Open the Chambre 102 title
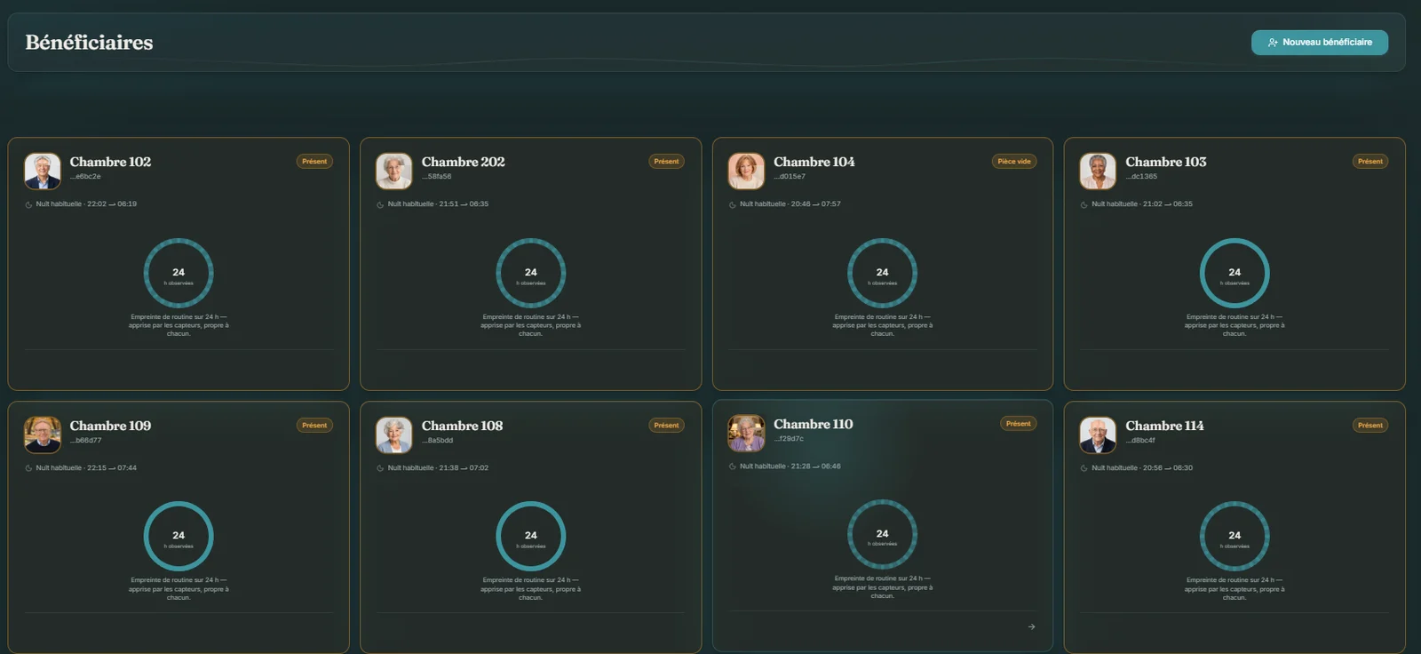The height and width of the screenshot is (654, 1421). 110,162
